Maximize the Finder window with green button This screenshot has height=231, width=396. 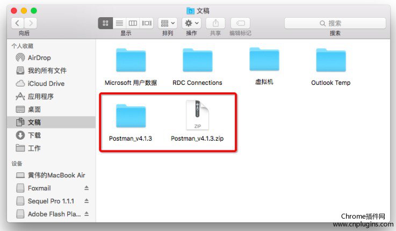pyautogui.click(x=34, y=11)
